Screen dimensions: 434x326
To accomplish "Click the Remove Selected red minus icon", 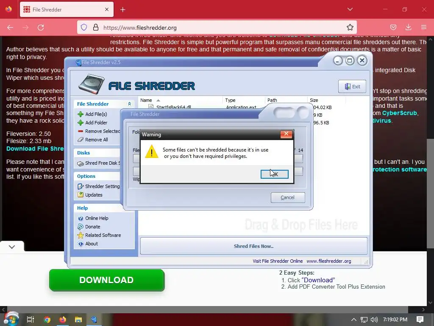I will 80,131.
